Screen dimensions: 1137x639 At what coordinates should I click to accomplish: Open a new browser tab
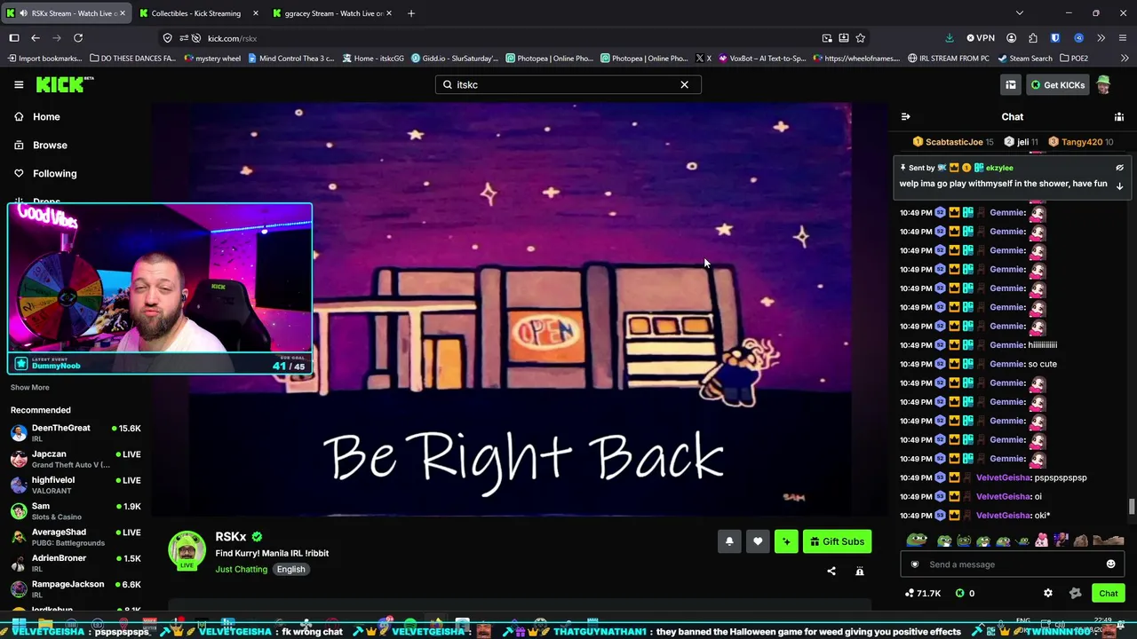[410, 13]
